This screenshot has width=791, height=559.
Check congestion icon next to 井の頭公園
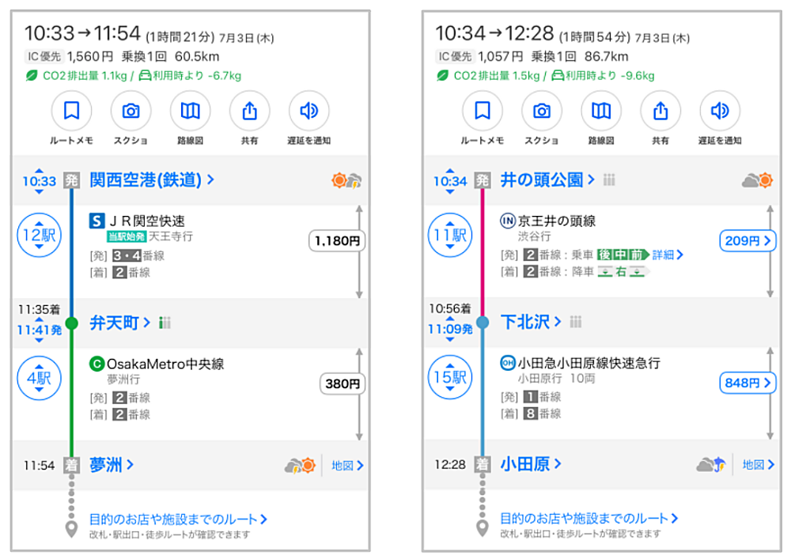click(x=609, y=179)
